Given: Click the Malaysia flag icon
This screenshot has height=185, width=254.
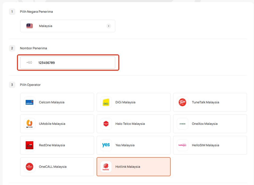Looking at the screenshot, I should tap(30, 26).
